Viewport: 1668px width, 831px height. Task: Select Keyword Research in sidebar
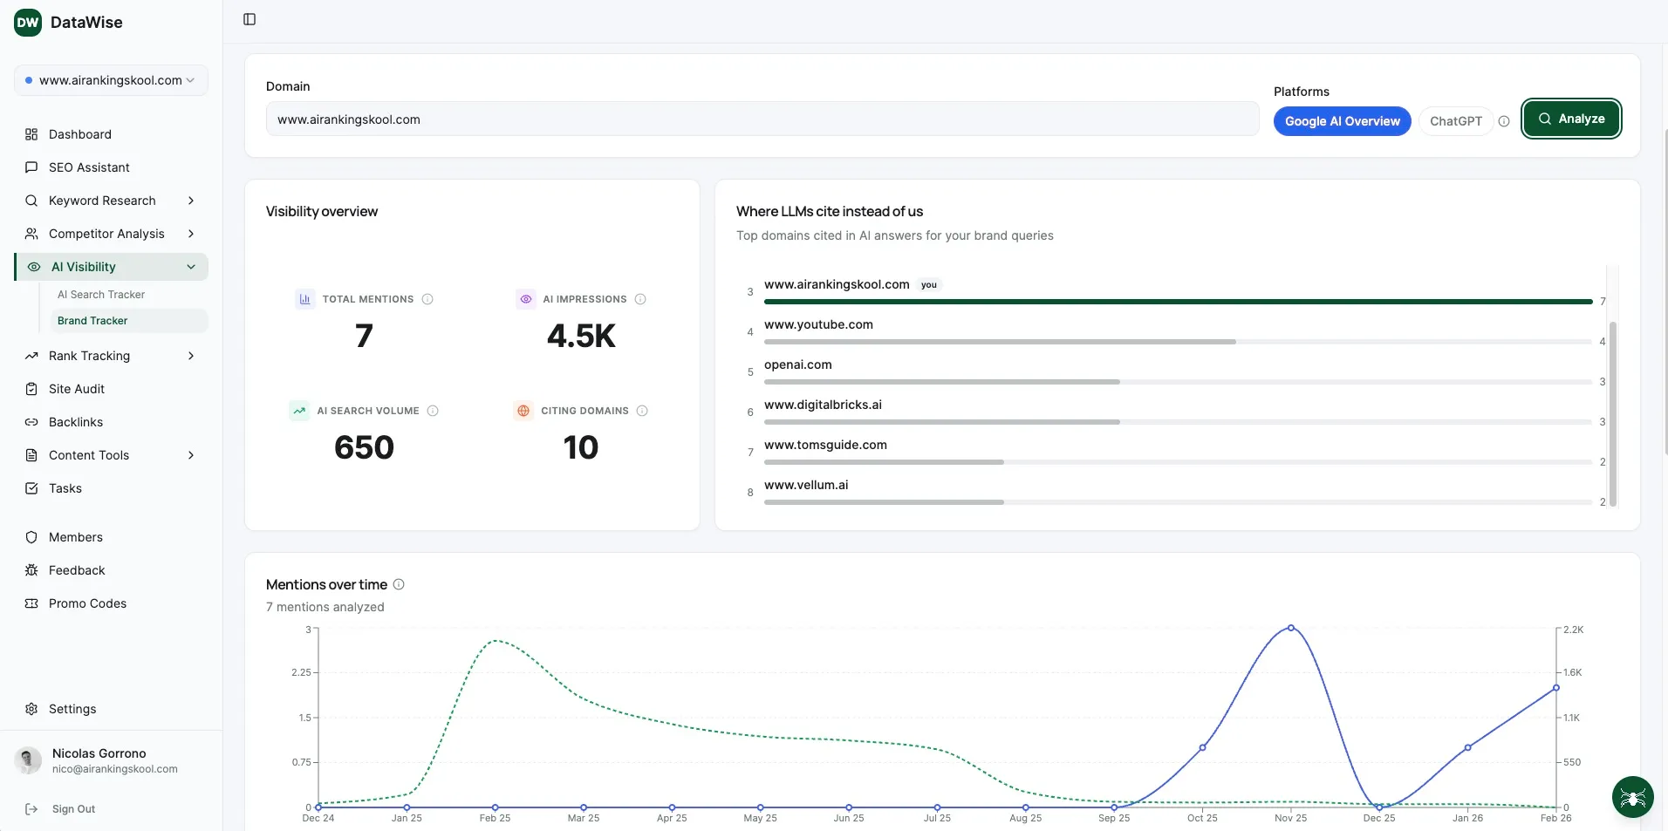[102, 200]
